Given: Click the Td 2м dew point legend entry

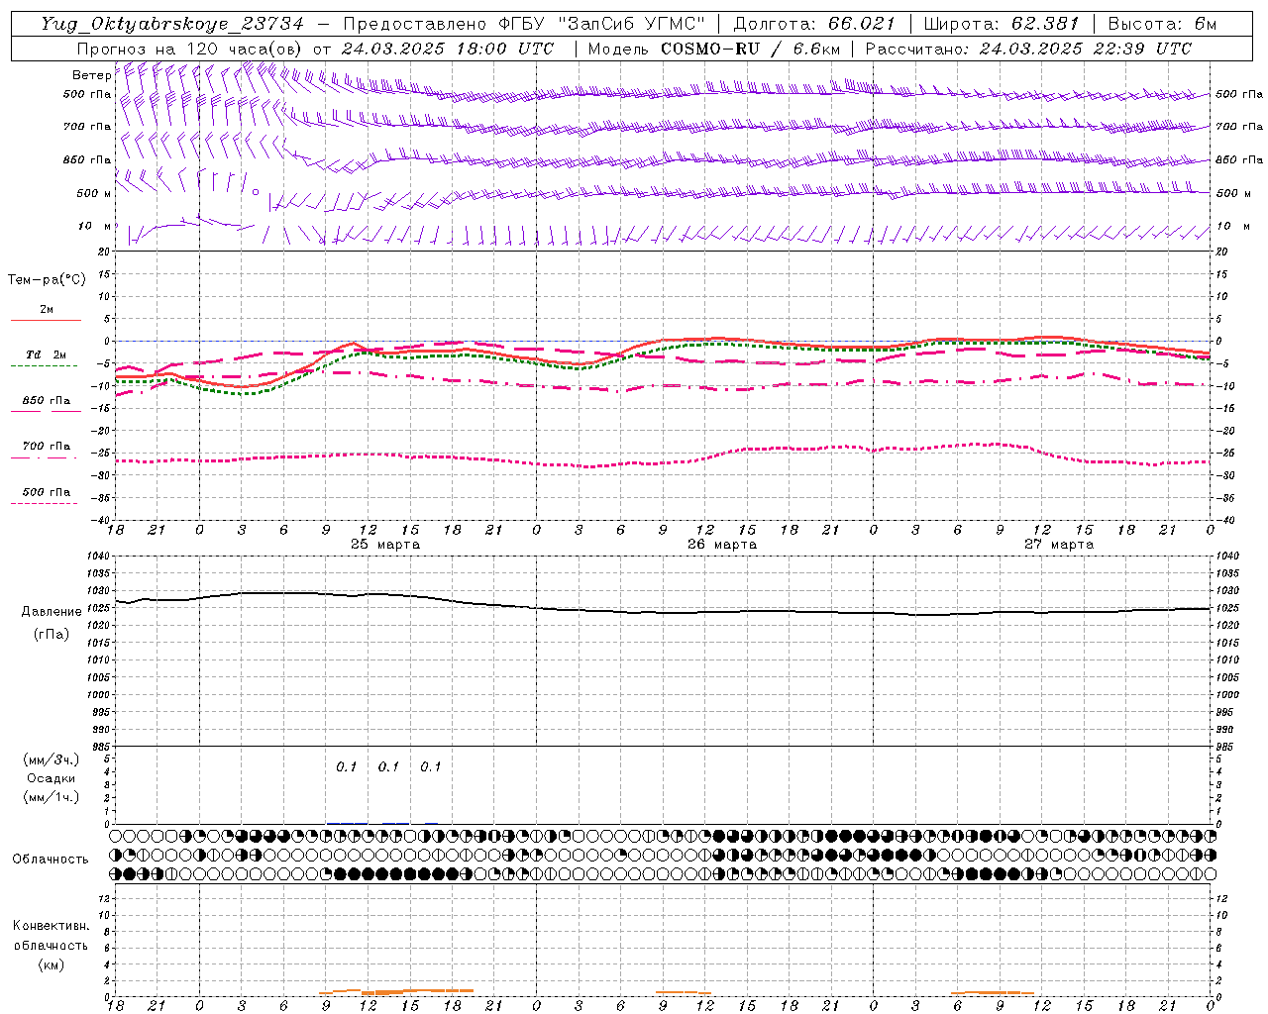Looking at the screenshot, I should click(47, 355).
